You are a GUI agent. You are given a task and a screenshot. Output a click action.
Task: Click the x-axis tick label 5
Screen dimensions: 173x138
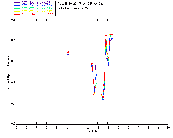coord(16,127)
